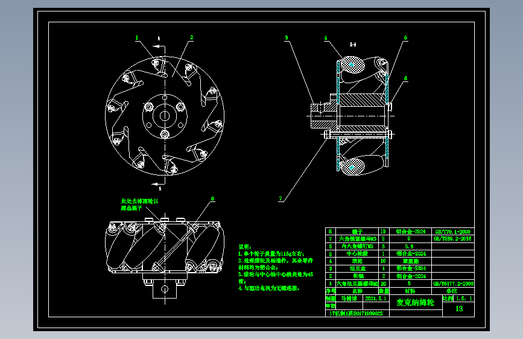
Task: Click the scale value 1.5: 1
Action: click(464, 299)
